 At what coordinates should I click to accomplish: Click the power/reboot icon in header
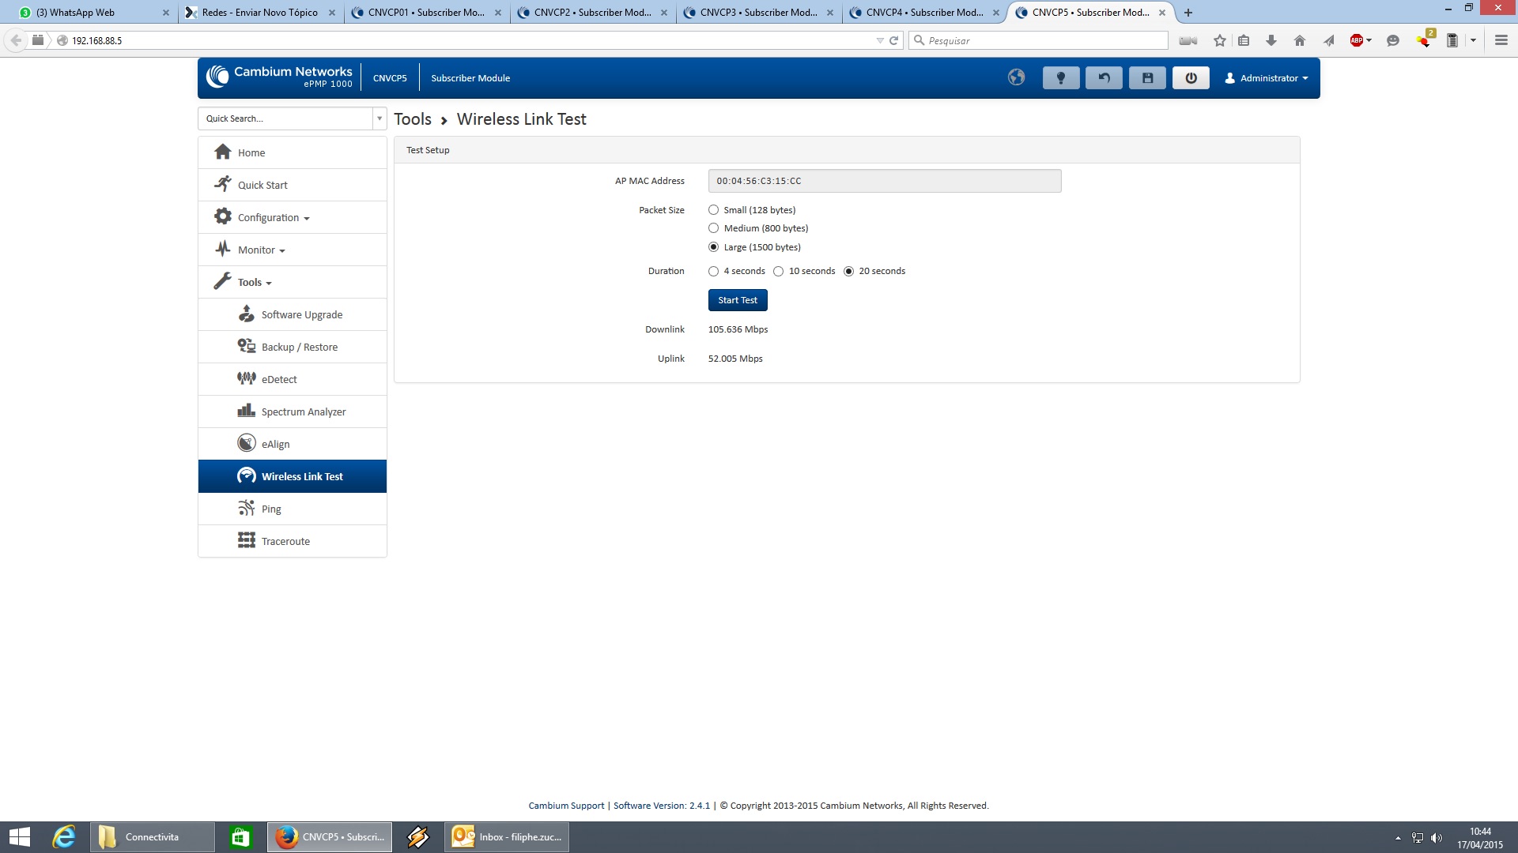tap(1191, 78)
